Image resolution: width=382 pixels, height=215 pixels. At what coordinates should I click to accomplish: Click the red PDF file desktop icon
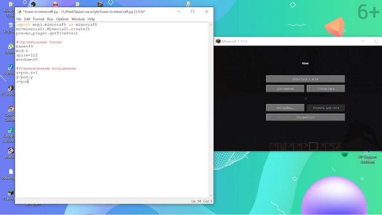pyautogui.click(x=56, y=4)
